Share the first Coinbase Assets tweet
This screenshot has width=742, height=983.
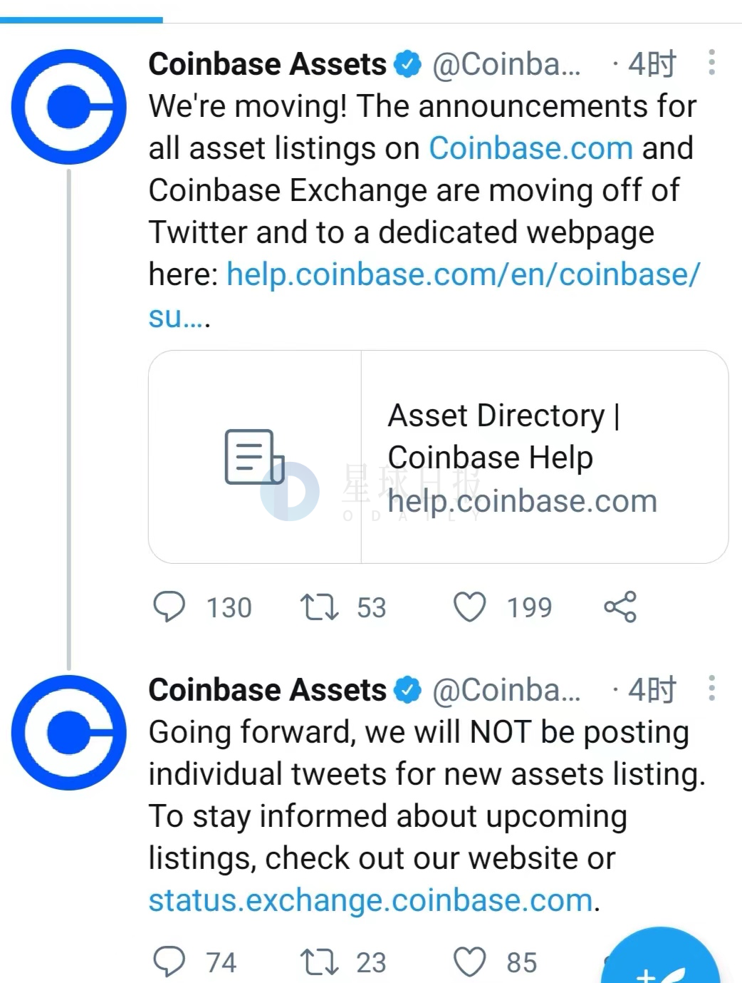tap(620, 607)
